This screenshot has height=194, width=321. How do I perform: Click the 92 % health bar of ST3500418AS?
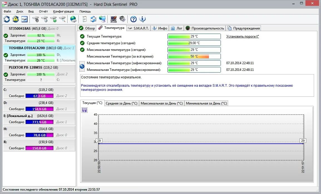[41, 35]
